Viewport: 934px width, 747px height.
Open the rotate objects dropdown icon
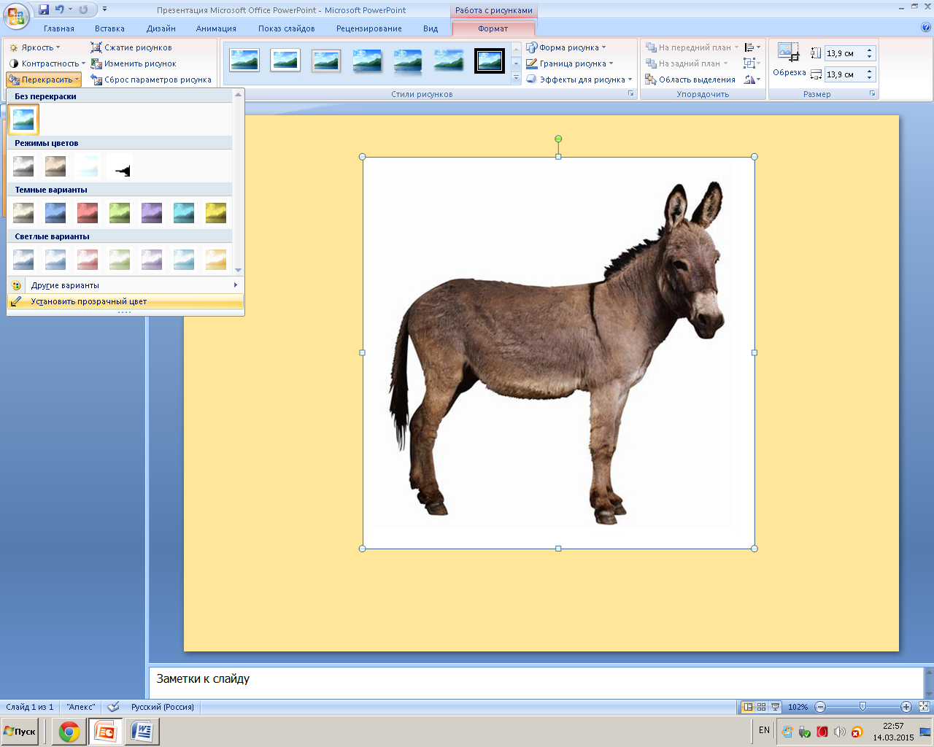coord(752,80)
